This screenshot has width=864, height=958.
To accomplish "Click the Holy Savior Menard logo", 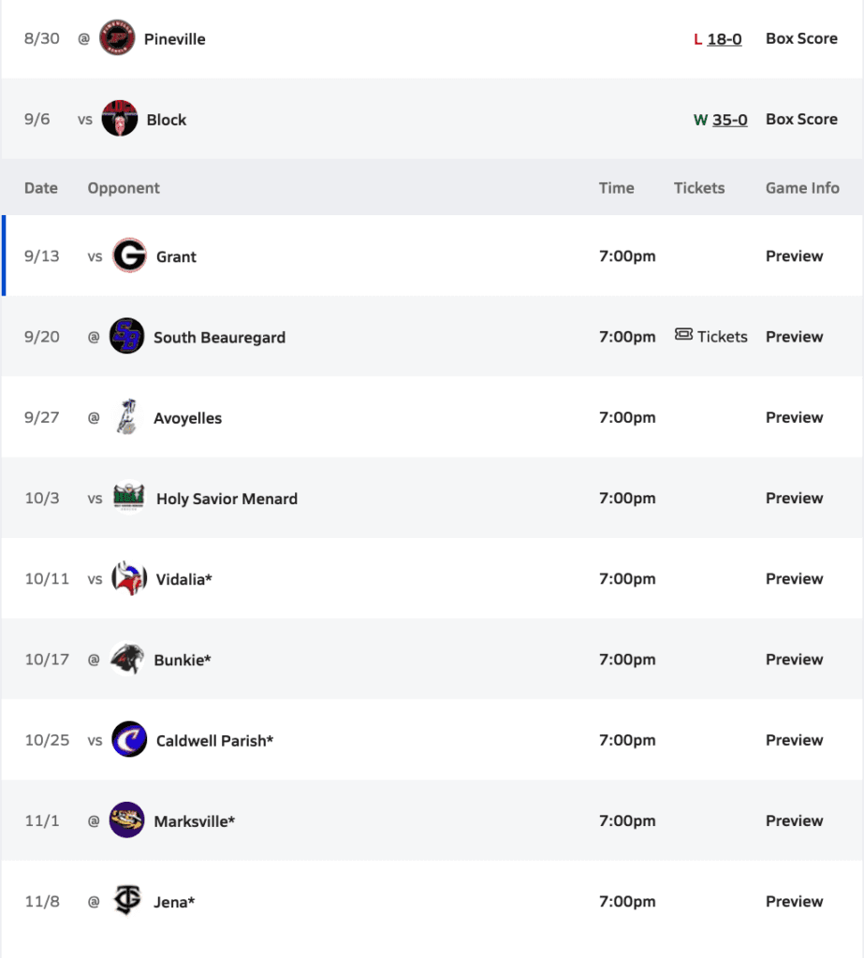I will coord(128,498).
